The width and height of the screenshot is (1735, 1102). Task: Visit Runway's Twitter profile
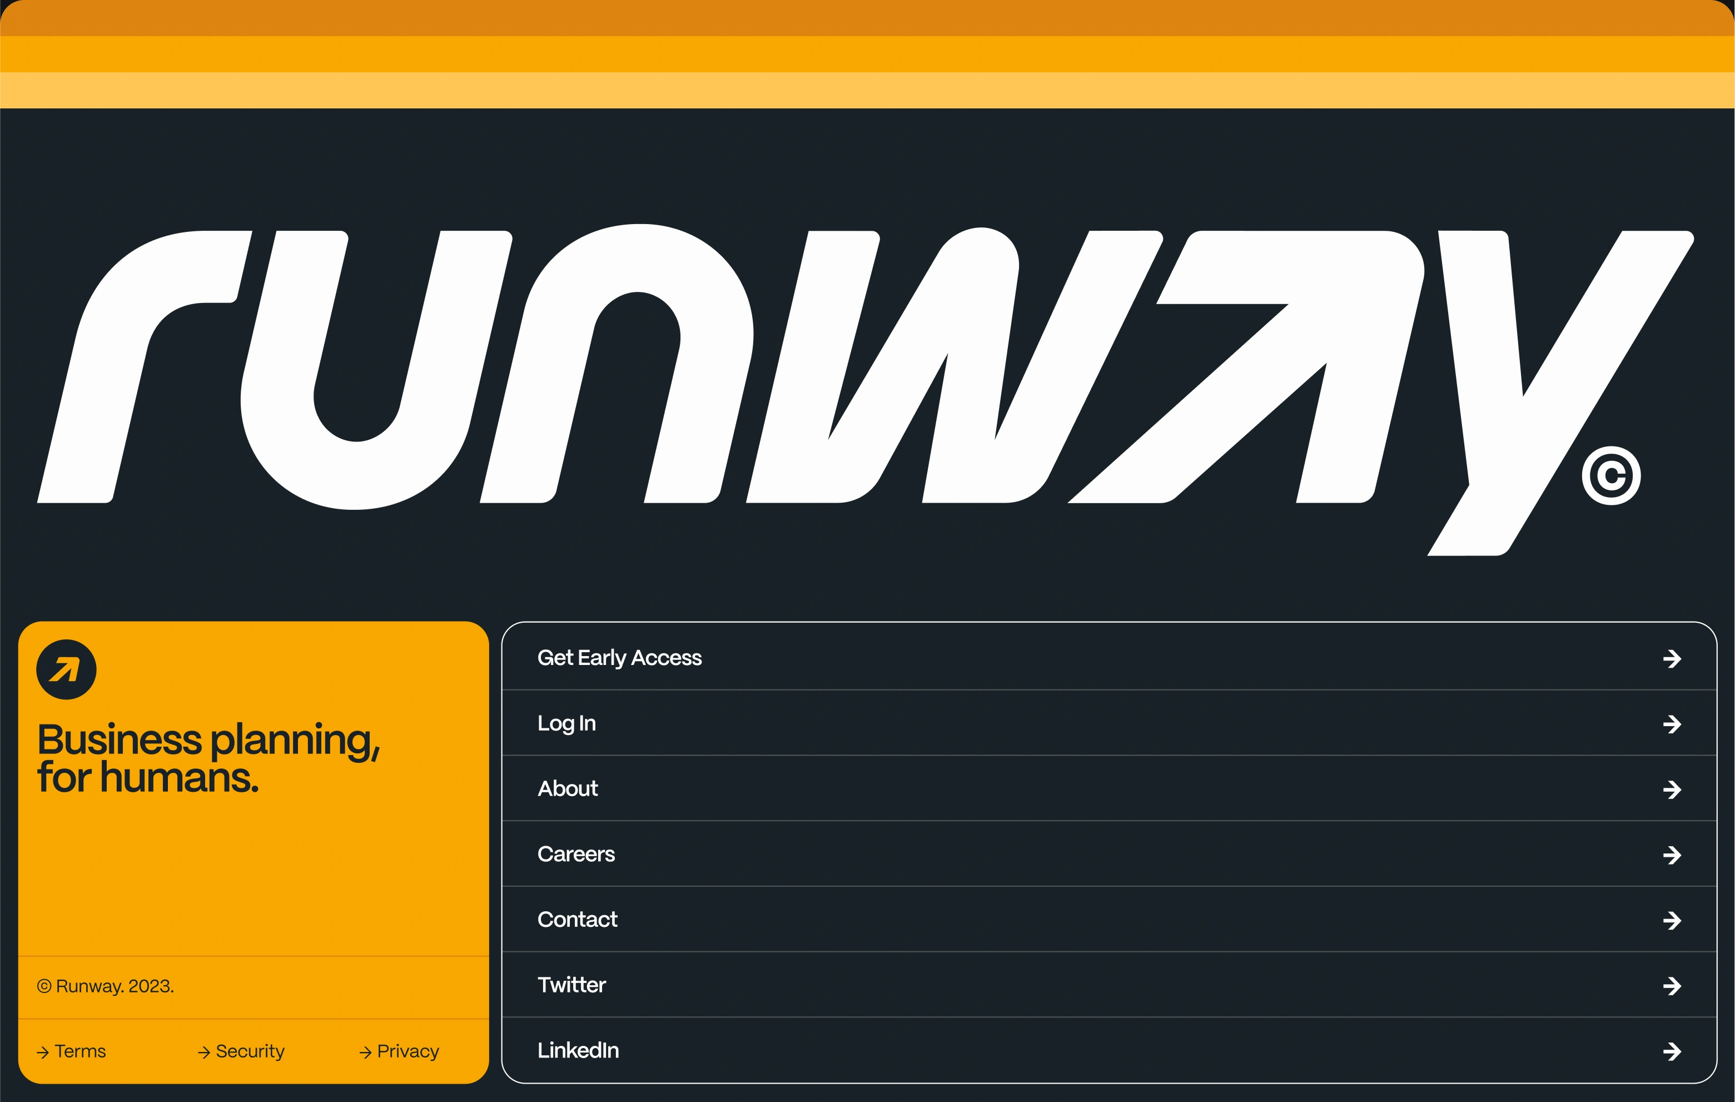(x=571, y=985)
